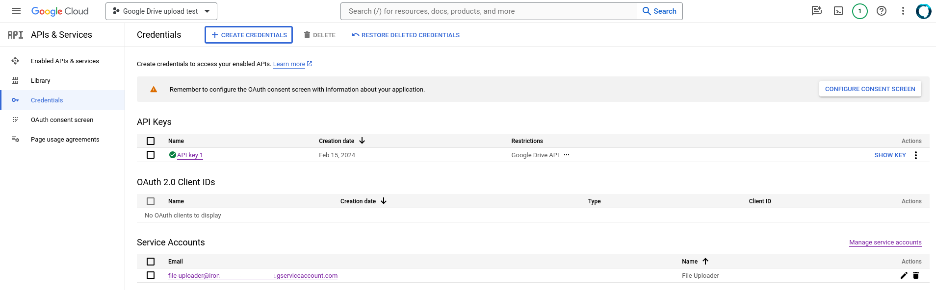Open the help question mark icon
Screen dimensions: 936x290
(881, 11)
